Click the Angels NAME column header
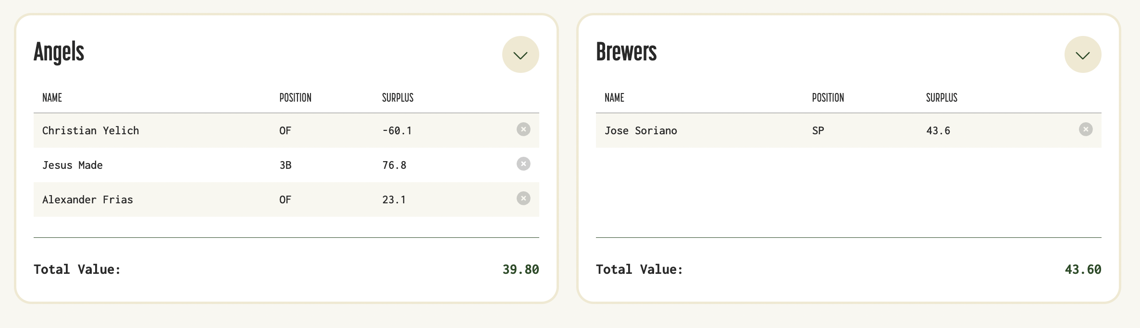 [x=52, y=98]
